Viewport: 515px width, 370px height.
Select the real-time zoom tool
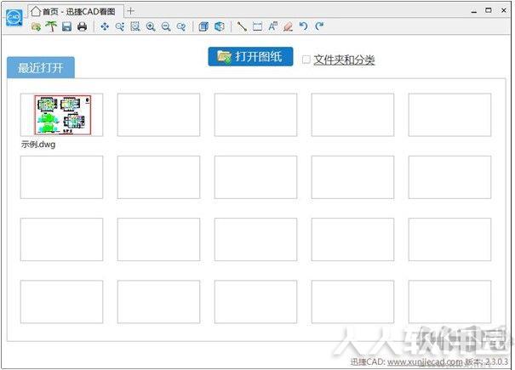click(x=120, y=26)
